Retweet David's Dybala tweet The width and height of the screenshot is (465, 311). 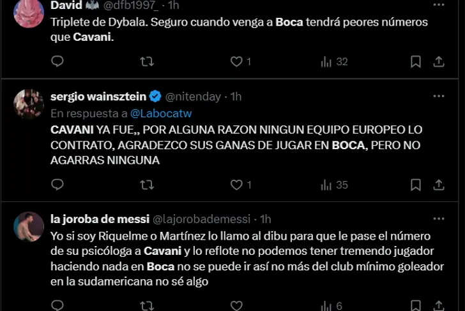tap(147, 62)
